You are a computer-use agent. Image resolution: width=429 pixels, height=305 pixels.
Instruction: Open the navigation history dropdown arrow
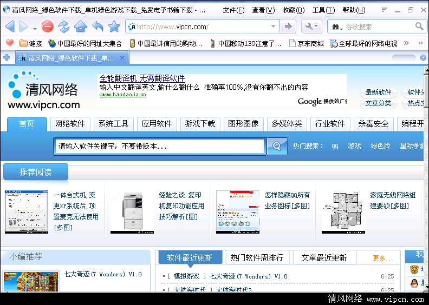(x=35, y=29)
